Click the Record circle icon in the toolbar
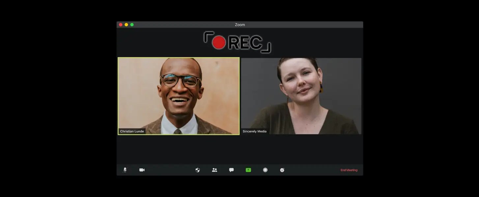The height and width of the screenshot is (197, 479). 265,170
